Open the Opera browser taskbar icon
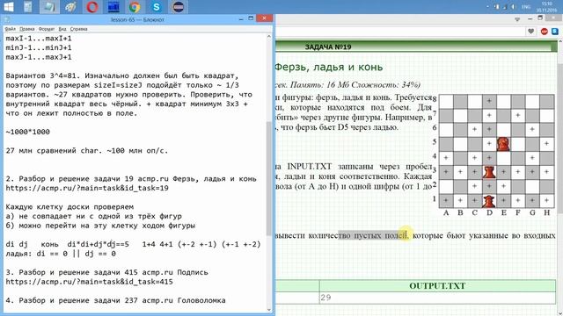The height and width of the screenshot is (316, 563). point(92,7)
